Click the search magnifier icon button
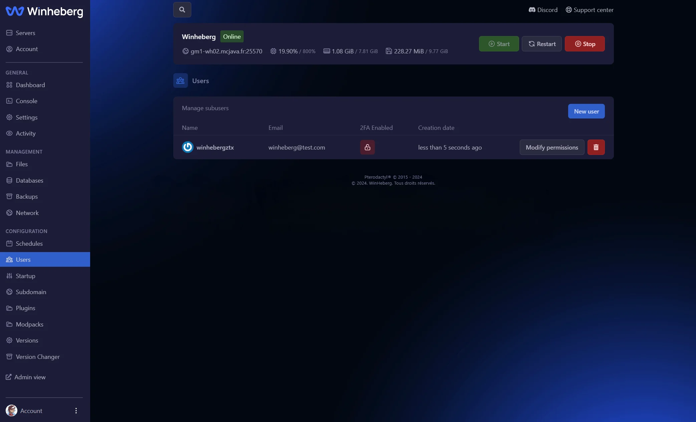Image resolution: width=696 pixels, height=422 pixels. point(182,10)
